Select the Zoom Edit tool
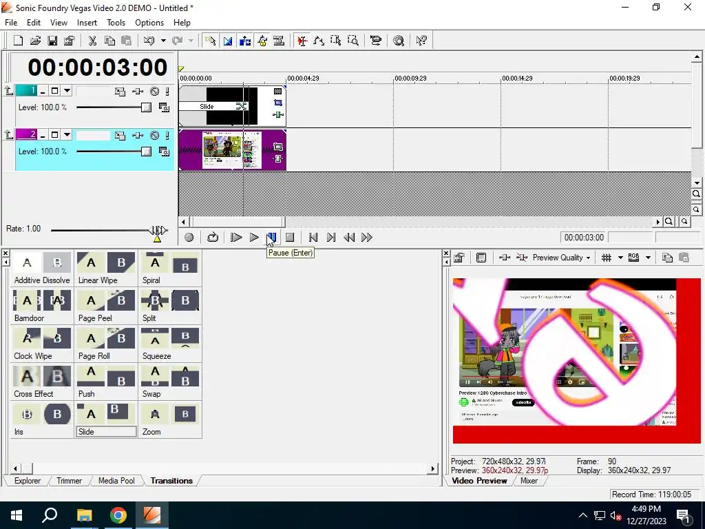This screenshot has width=705, height=529. click(x=353, y=41)
